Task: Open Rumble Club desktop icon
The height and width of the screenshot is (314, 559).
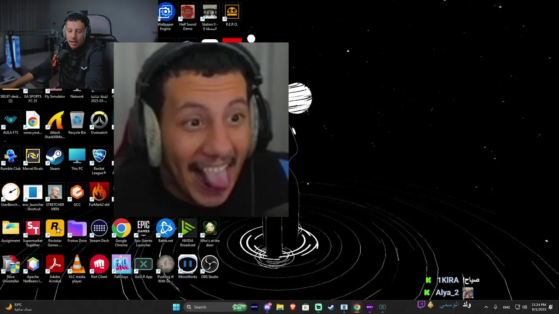Action: tap(10, 160)
